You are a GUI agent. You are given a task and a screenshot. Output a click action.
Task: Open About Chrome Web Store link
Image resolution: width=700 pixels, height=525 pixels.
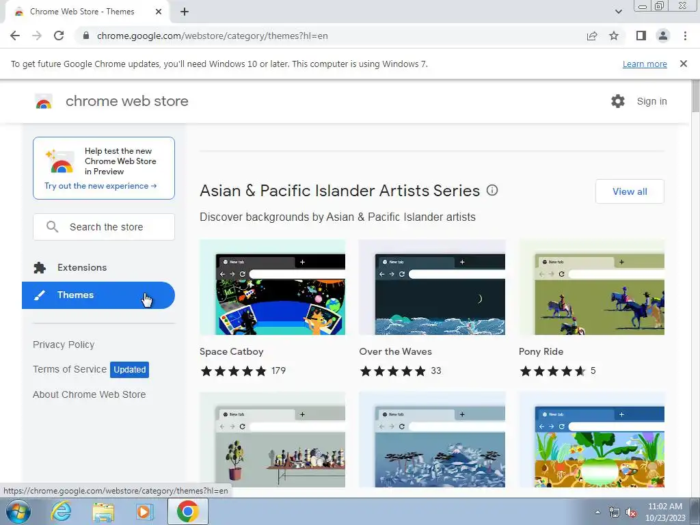point(90,394)
